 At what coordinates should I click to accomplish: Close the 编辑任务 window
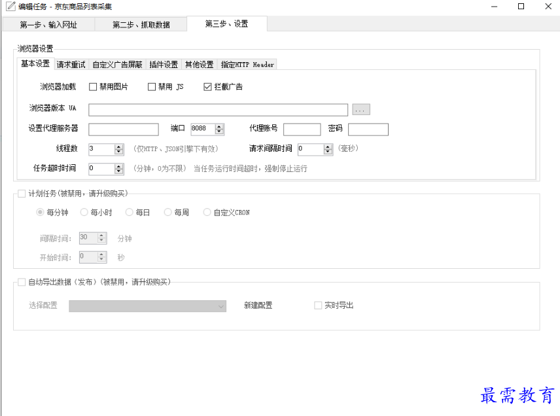pyautogui.click(x=548, y=7)
